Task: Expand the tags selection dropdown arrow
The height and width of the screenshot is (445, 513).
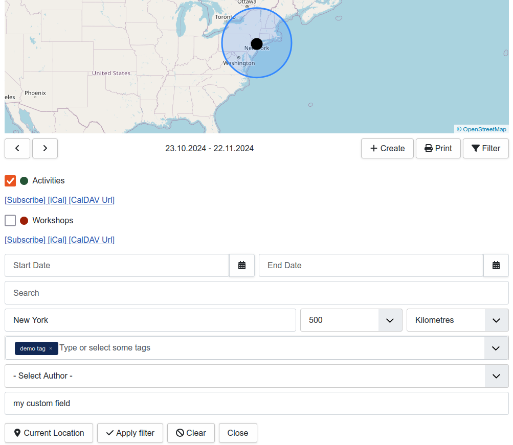Action: pos(496,348)
